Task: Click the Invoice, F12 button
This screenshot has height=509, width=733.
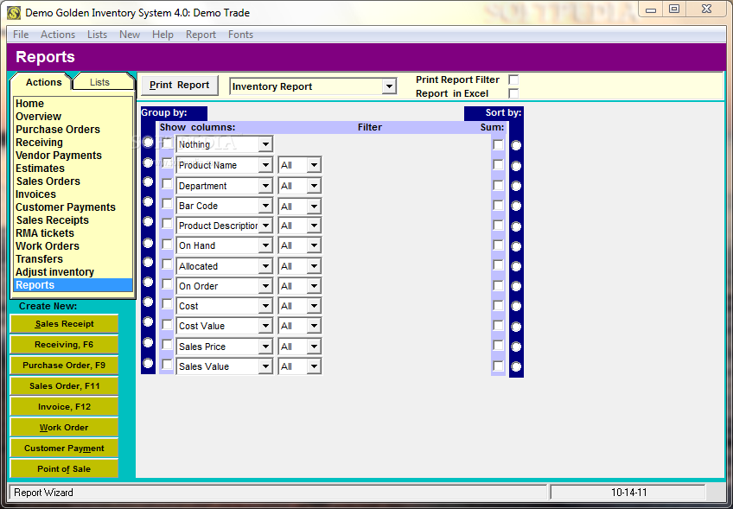Action: (64, 407)
